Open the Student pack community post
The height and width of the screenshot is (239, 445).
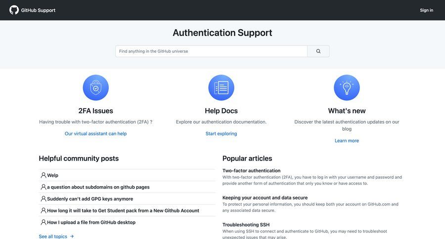point(123,211)
